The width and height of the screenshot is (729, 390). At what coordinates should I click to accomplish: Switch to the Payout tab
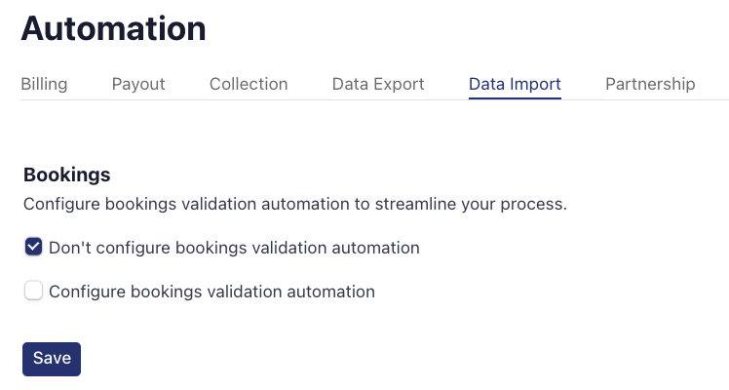pos(138,84)
